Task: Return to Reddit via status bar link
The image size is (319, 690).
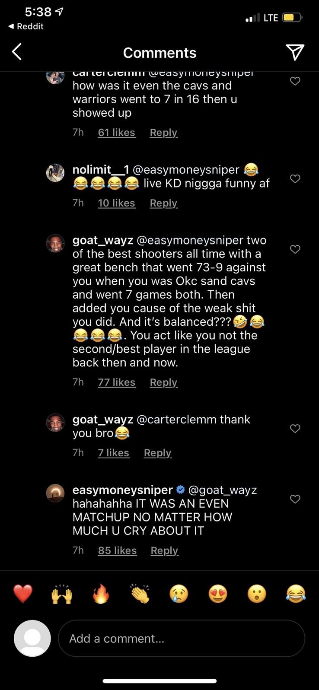Action: (26, 26)
